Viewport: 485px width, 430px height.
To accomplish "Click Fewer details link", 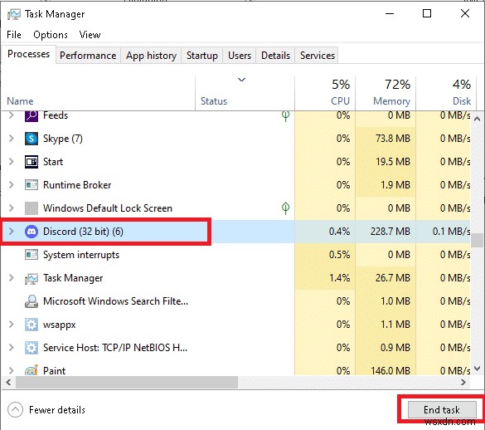I will (x=57, y=410).
